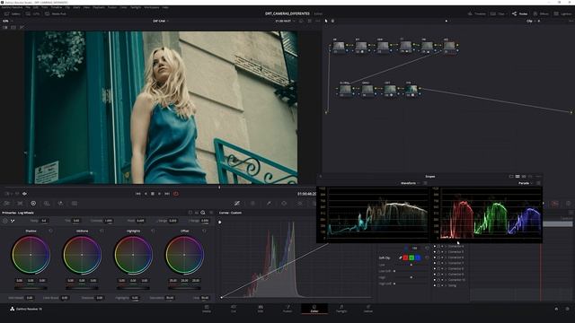The height and width of the screenshot is (323, 575).
Task: Open the Qualifier eyedropper palette
Action: (269, 204)
